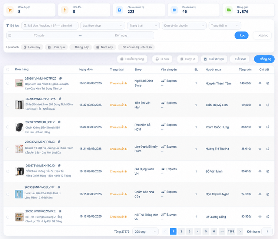Viewport: 278px width, 239px height.
Task: Select order 260981VNMJHKDTPQZ checkbox
Action: (x=8, y=83)
